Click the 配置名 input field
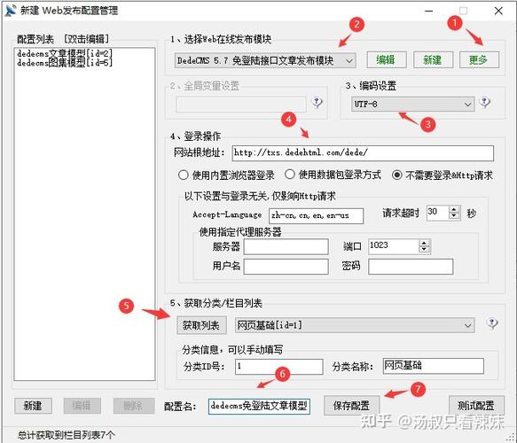The image size is (517, 443). pos(259,406)
